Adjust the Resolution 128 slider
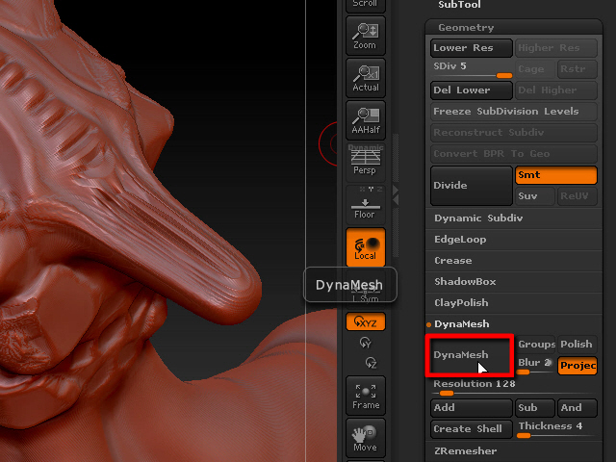The image size is (616, 462). (513, 387)
